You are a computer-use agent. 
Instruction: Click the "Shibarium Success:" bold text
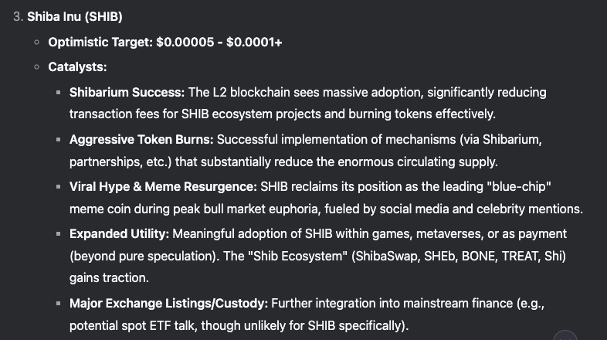click(127, 92)
